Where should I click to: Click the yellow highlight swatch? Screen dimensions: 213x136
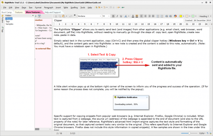[181, 16]
